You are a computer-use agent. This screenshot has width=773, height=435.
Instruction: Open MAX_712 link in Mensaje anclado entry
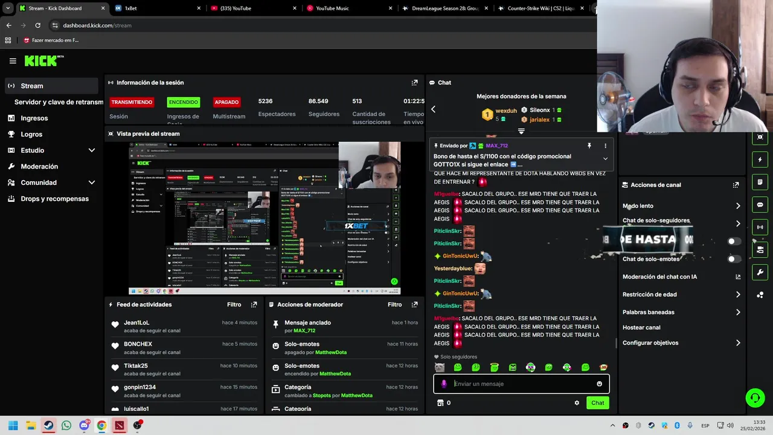coord(304,331)
